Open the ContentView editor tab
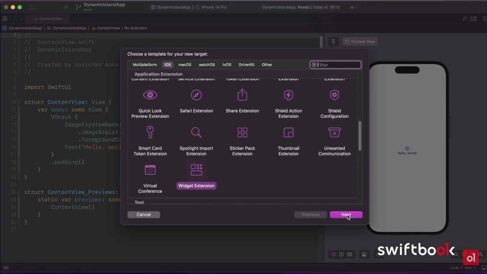 tap(47, 19)
